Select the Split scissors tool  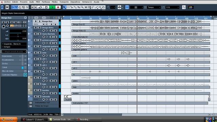click(x=72, y=7)
